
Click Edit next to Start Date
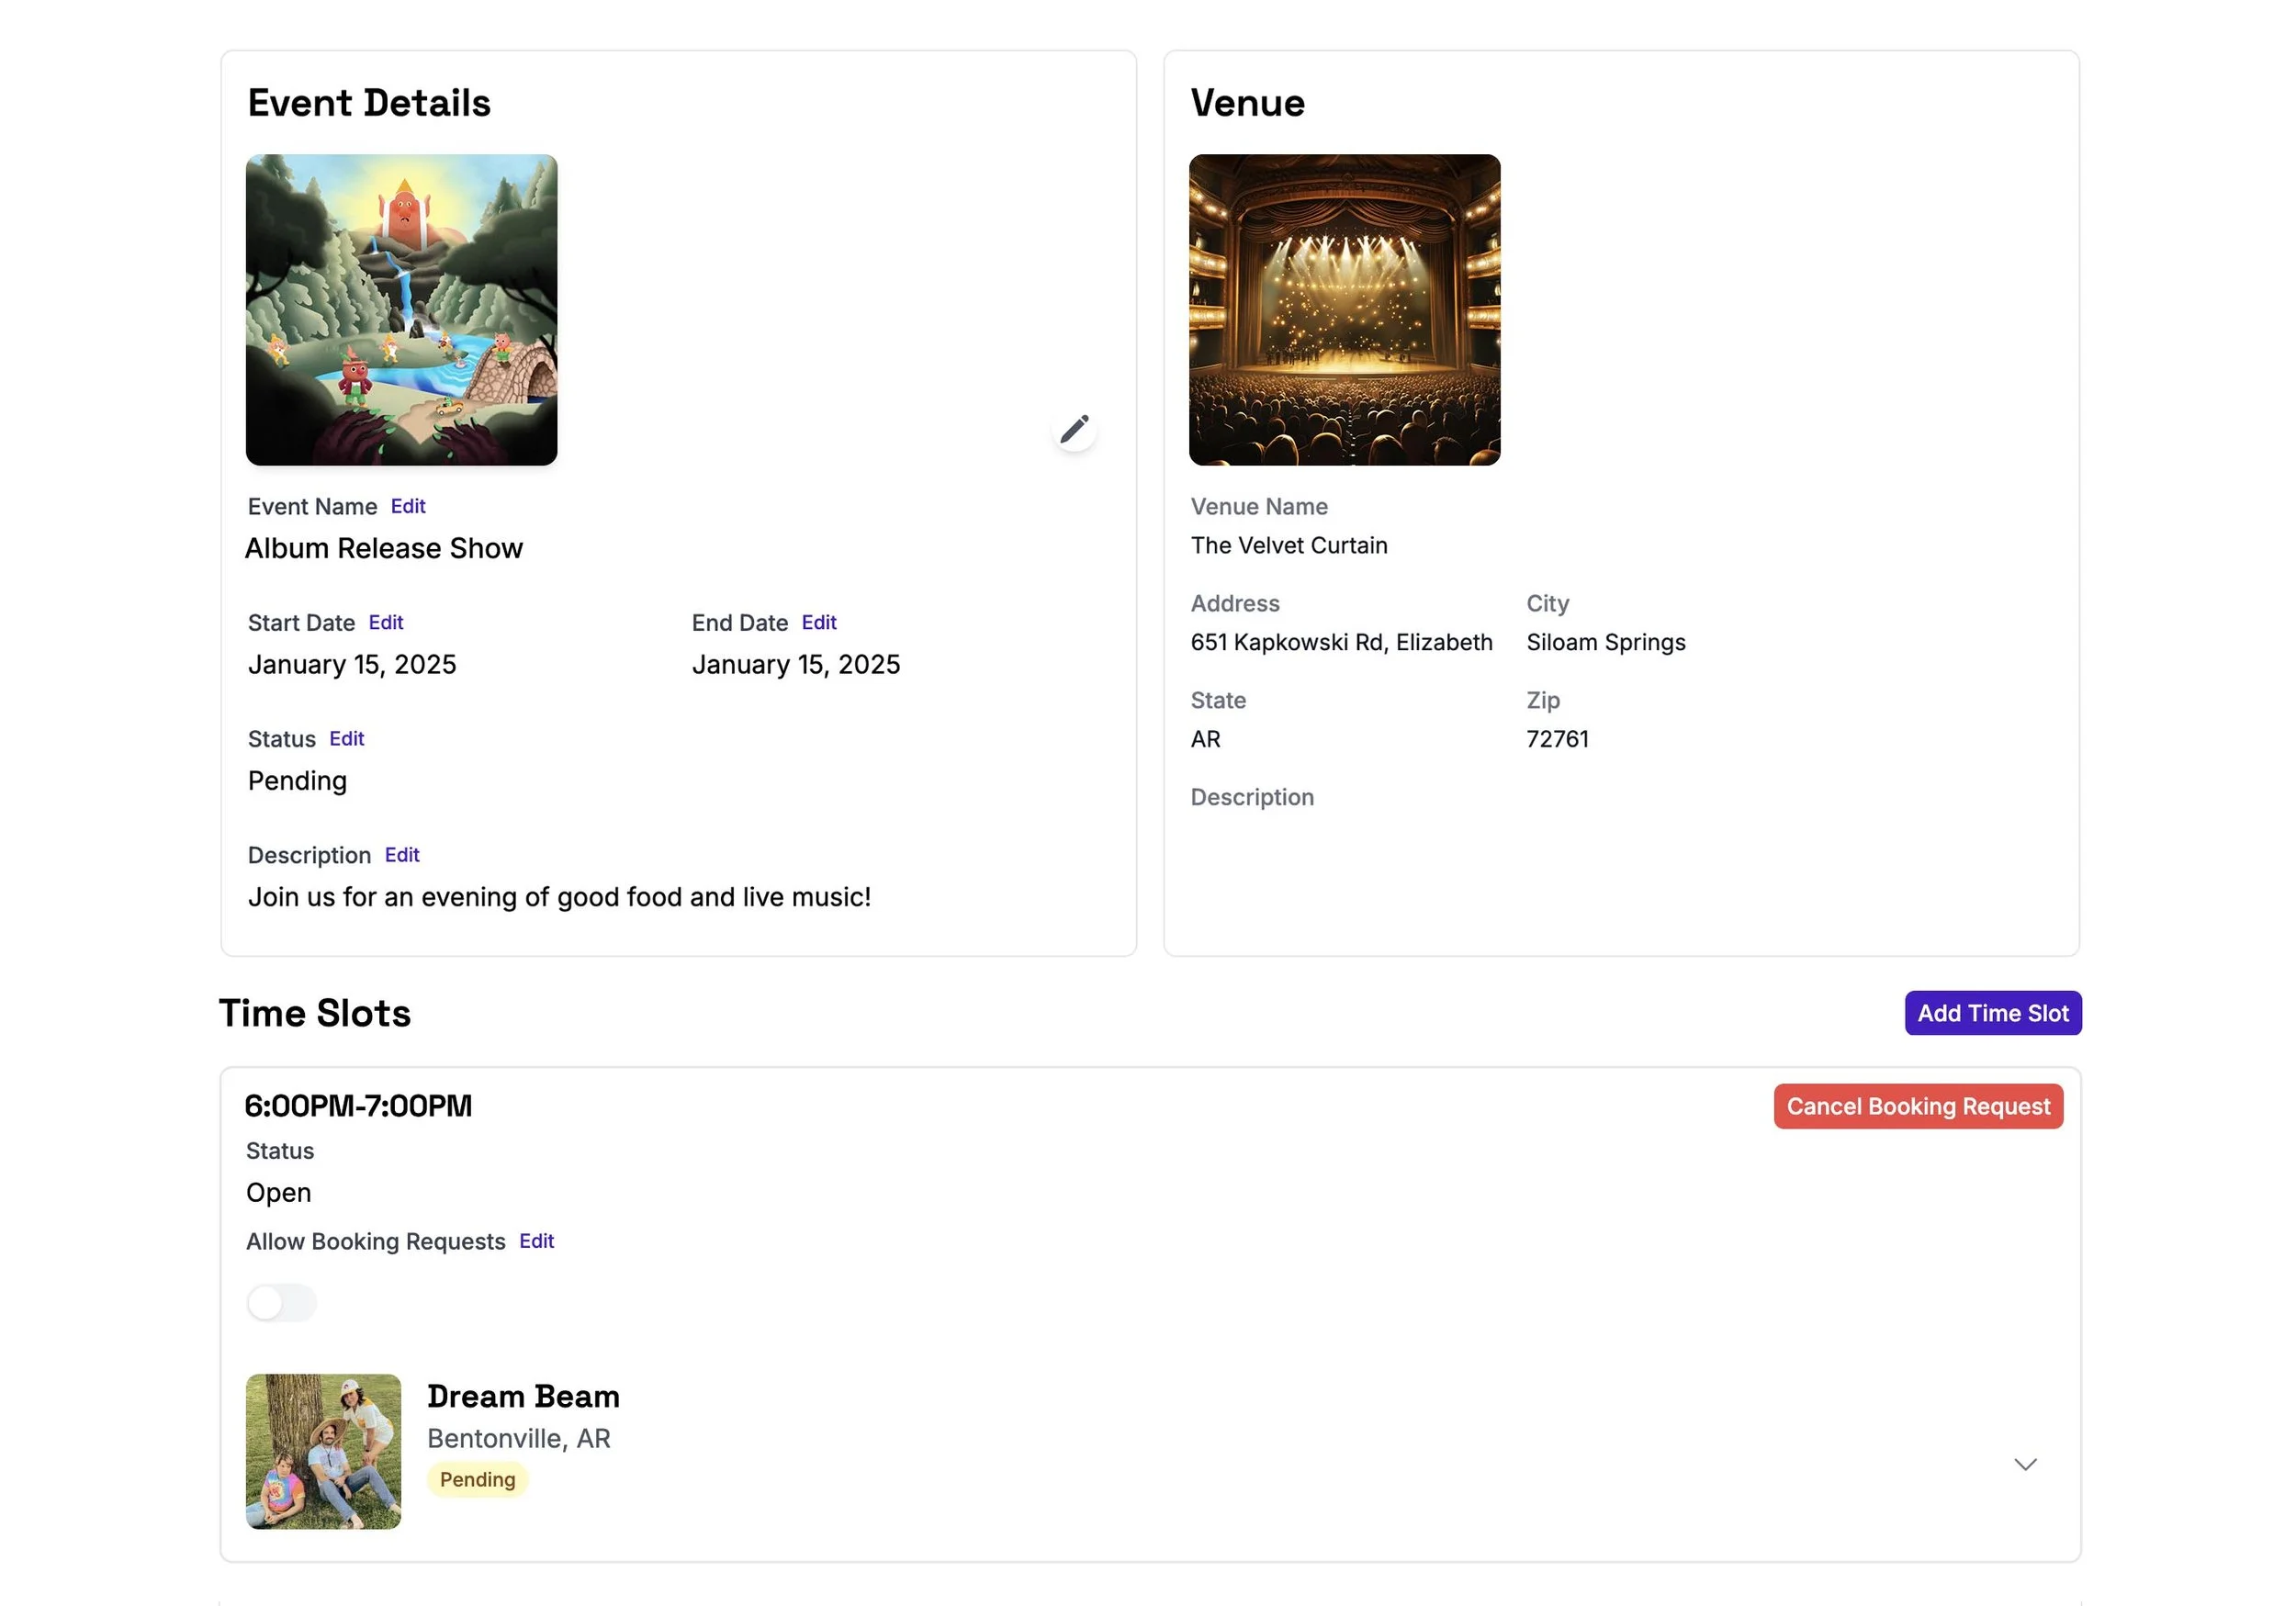click(386, 622)
